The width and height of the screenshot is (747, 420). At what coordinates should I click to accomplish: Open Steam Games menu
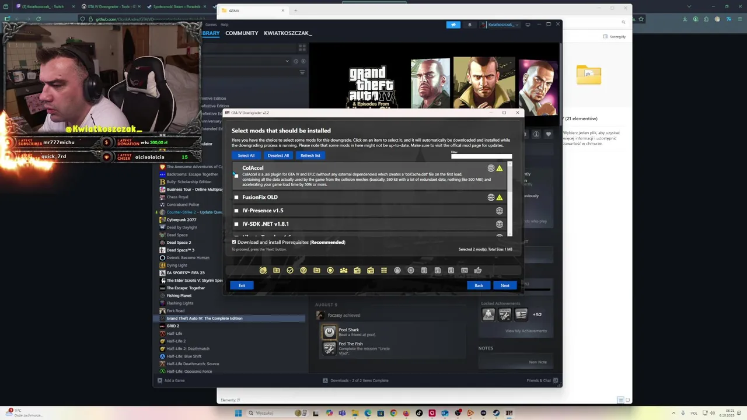click(211, 24)
